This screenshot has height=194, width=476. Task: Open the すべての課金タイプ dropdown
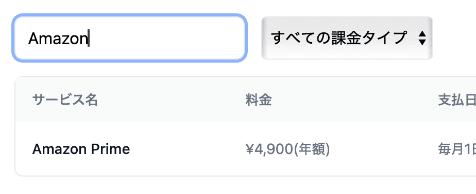[x=347, y=38]
